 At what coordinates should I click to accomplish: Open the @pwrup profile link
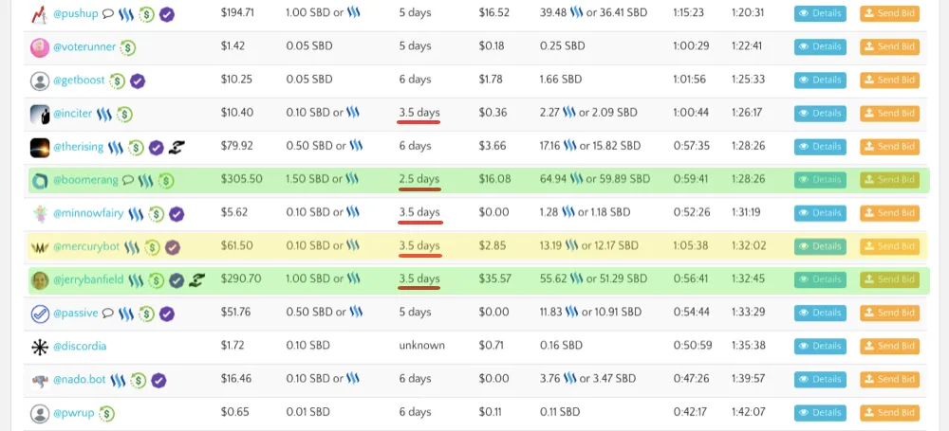pos(74,413)
